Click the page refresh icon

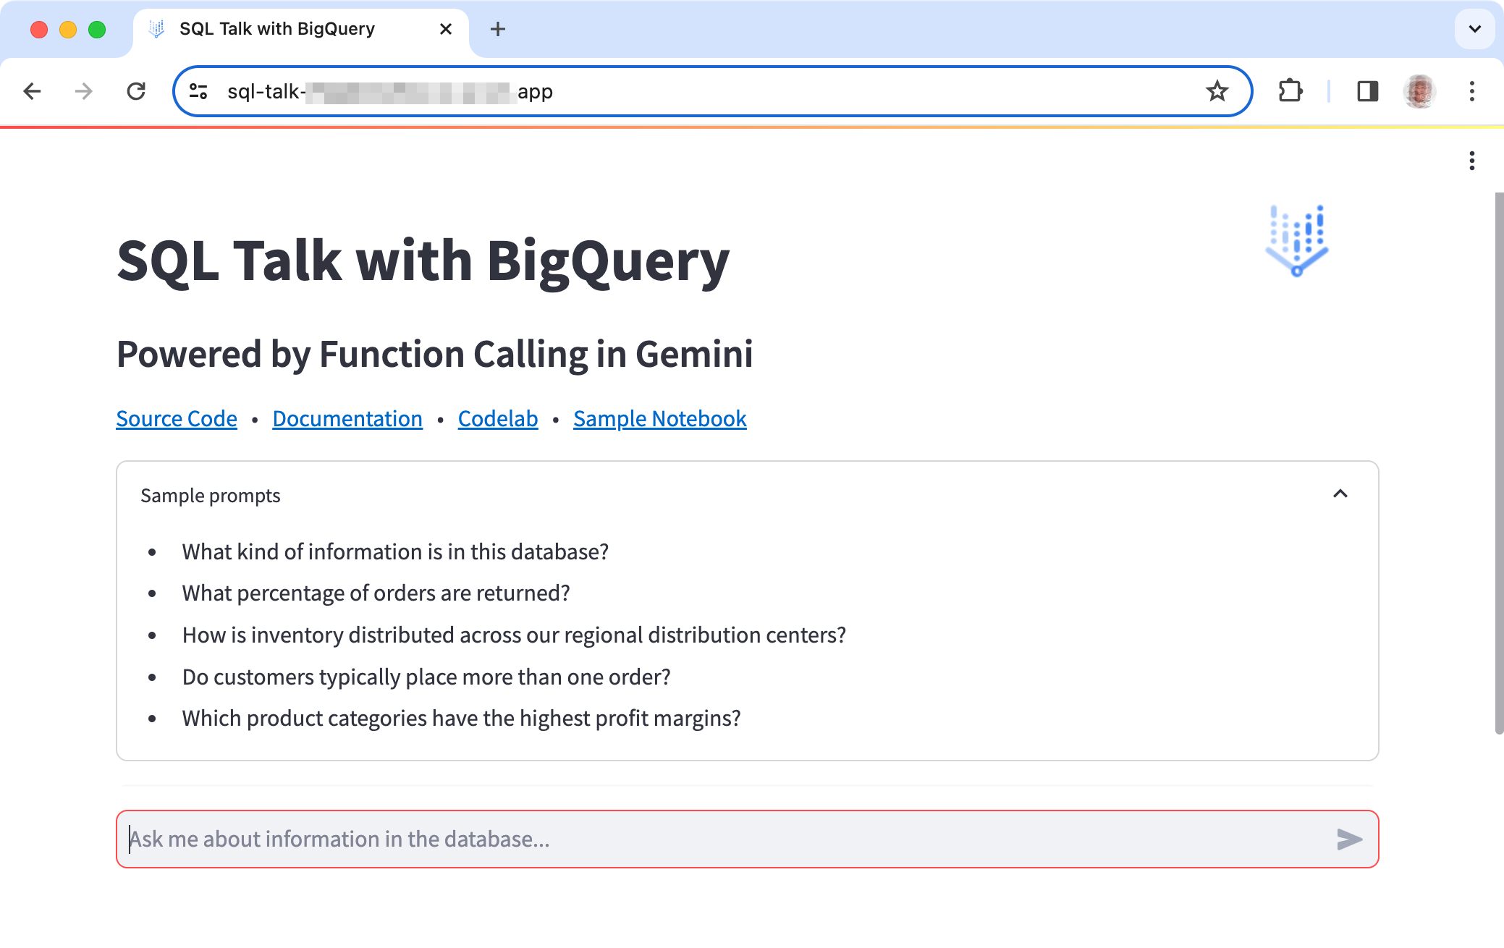coord(135,92)
